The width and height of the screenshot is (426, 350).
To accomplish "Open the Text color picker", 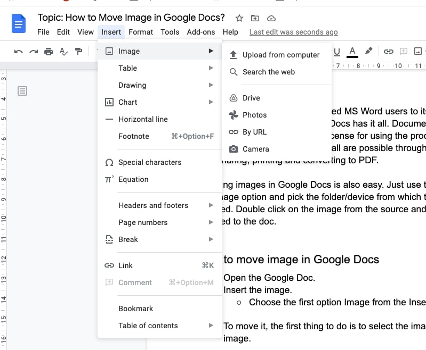I will click(x=352, y=52).
